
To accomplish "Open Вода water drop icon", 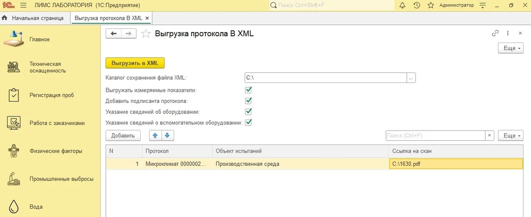I will point(14,206).
